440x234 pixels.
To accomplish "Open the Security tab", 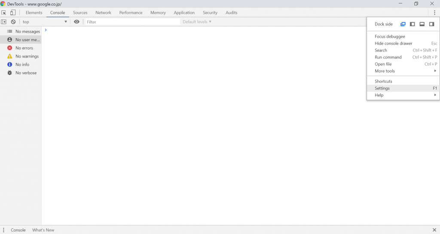I will click(x=210, y=12).
